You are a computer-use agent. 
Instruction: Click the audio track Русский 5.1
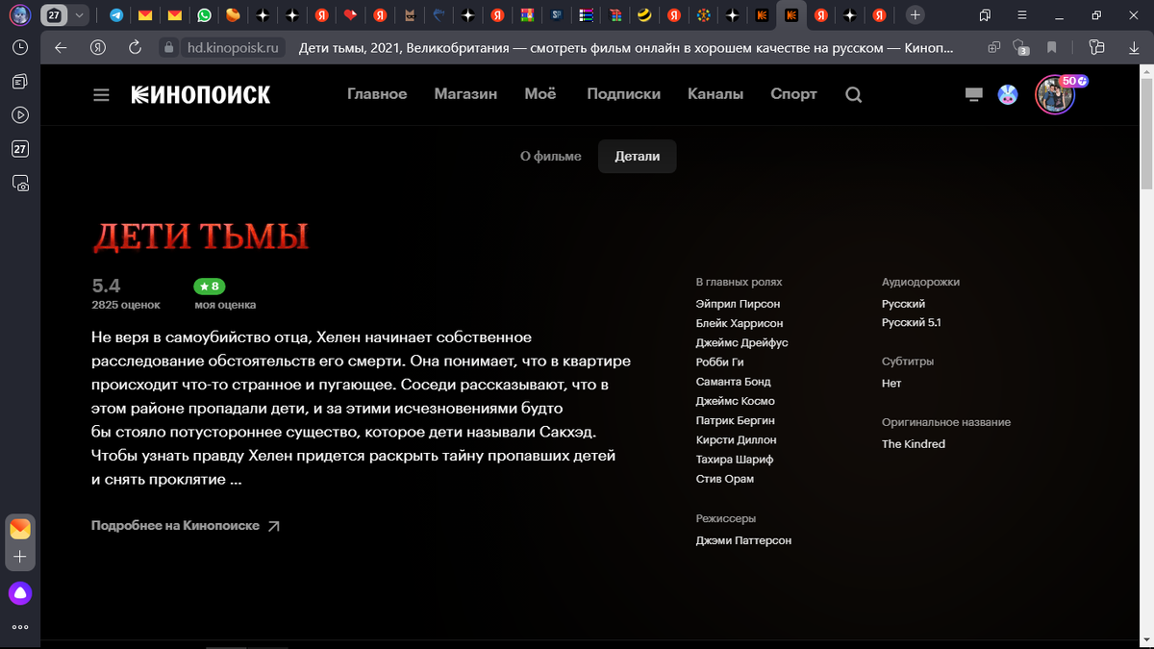click(911, 323)
